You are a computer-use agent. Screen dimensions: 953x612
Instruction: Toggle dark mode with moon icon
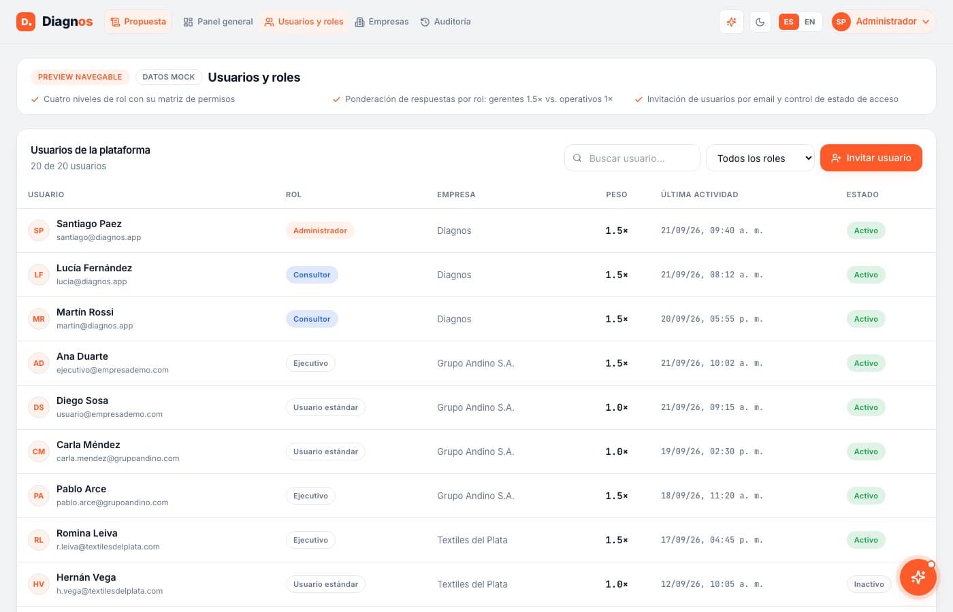[x=760, y=22]
